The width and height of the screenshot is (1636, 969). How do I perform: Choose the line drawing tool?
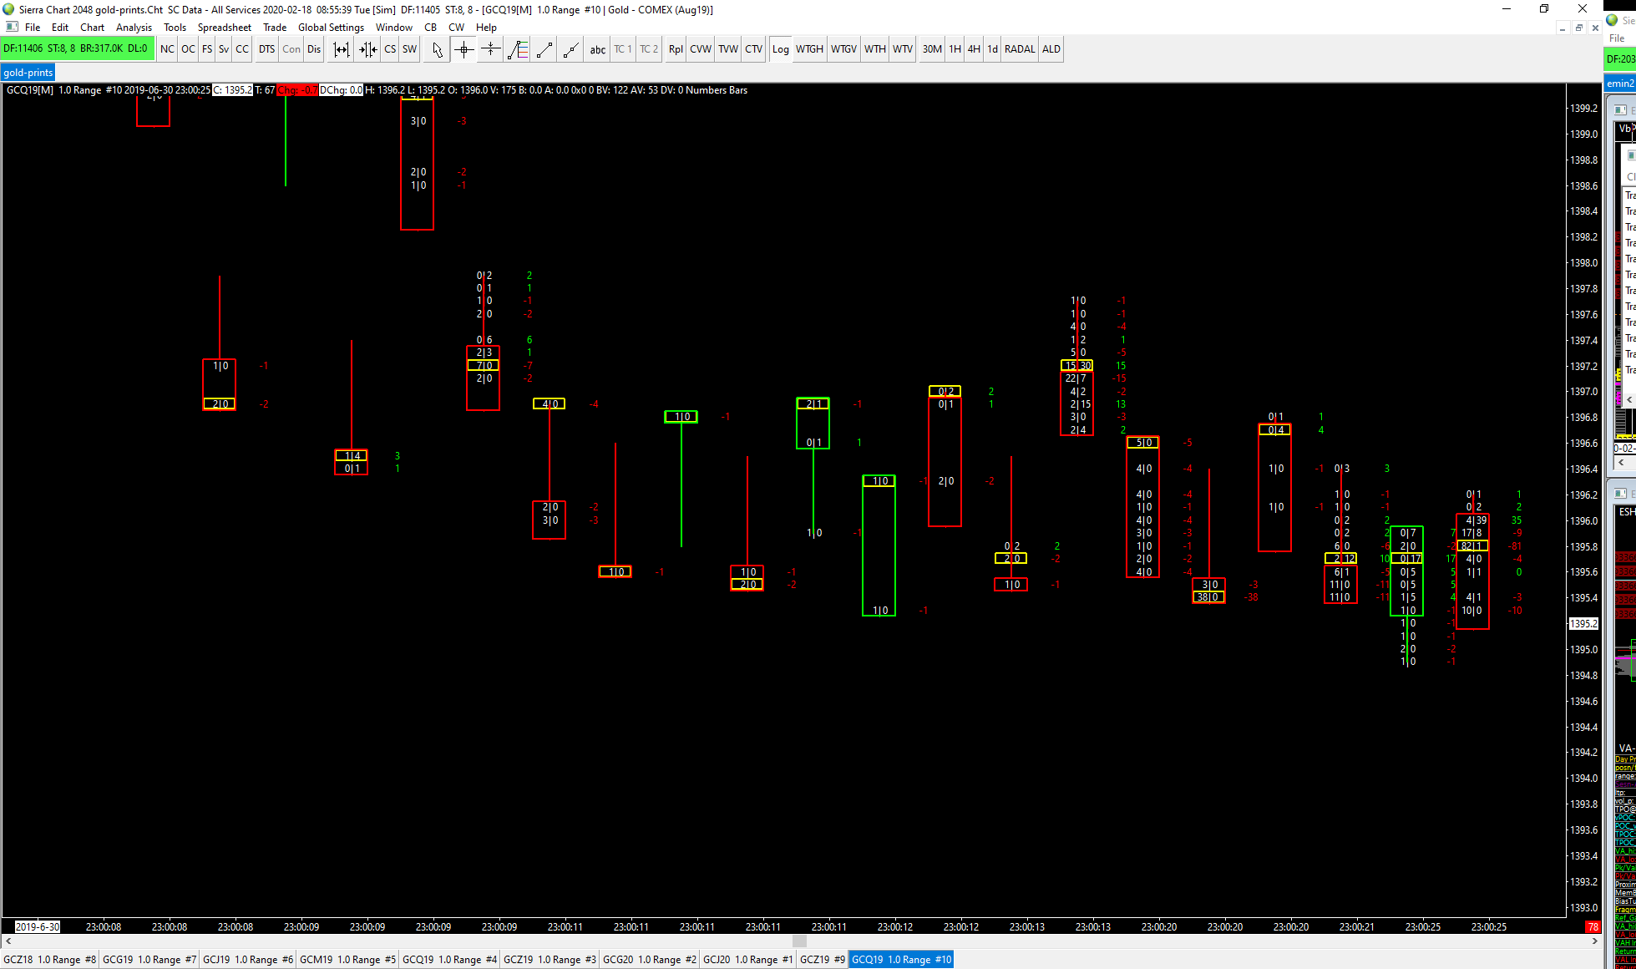click(544, 49)
